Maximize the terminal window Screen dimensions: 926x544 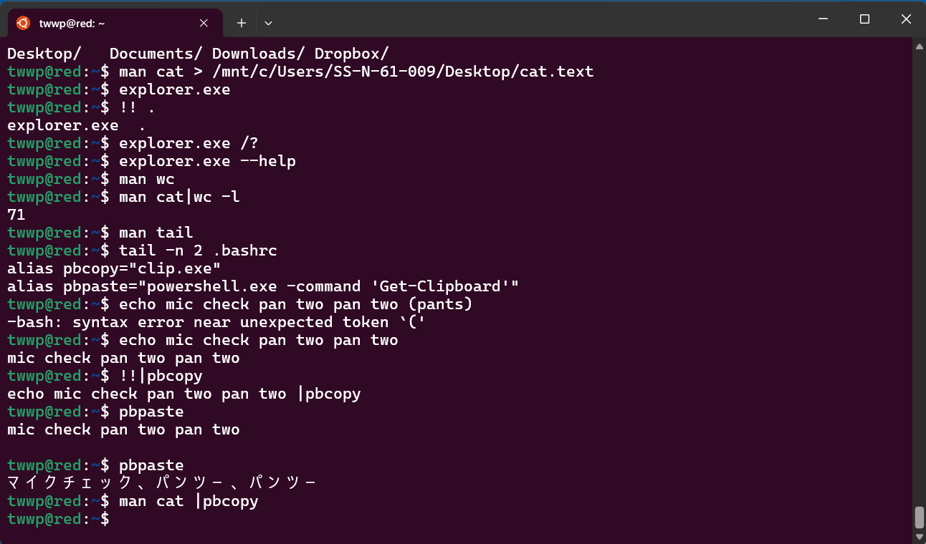point(864,19)
